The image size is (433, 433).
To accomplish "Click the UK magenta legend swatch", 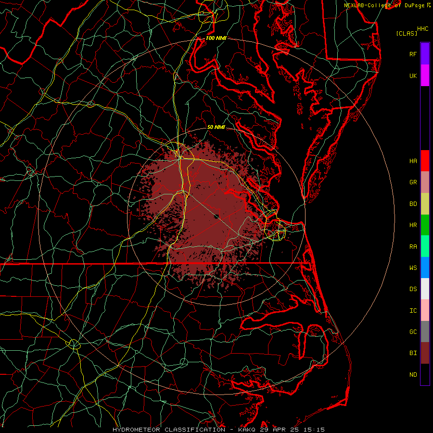I will 425,76.
